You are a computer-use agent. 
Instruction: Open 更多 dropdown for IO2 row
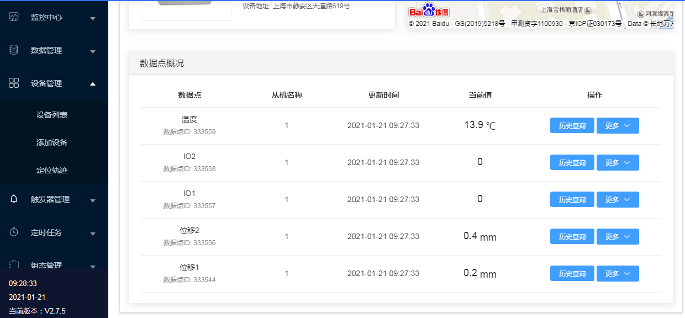click(618, 162)
